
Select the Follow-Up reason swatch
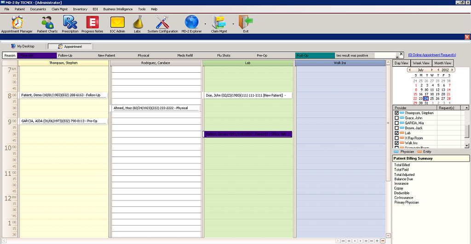77,56
